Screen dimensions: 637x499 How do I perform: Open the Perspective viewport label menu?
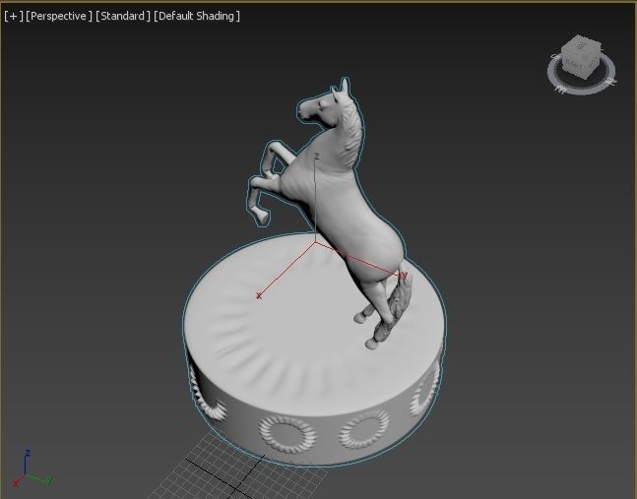click(x=59, y=17)
